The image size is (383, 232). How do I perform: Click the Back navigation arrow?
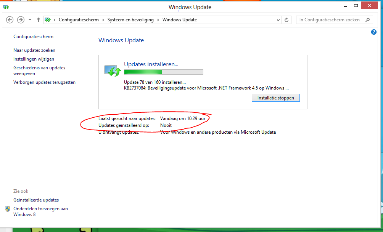(x=10, y=20)
